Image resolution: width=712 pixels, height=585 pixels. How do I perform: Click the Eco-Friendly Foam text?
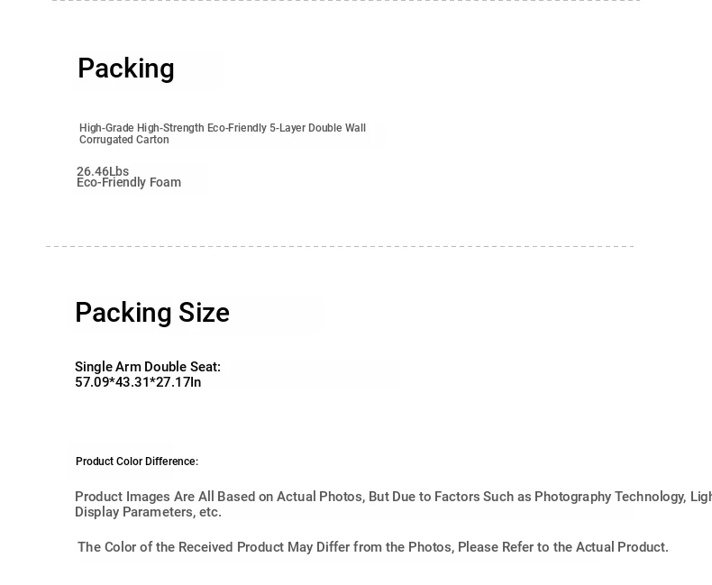coord(129,183)
